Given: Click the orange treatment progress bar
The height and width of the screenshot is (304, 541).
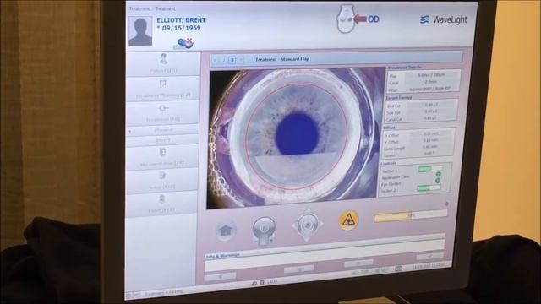Looking at the screenshot, I should click(411, 216).
